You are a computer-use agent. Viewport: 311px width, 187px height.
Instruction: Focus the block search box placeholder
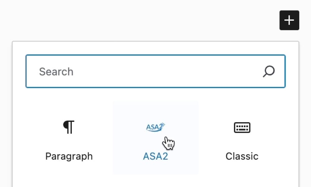(x=56, y=72)
